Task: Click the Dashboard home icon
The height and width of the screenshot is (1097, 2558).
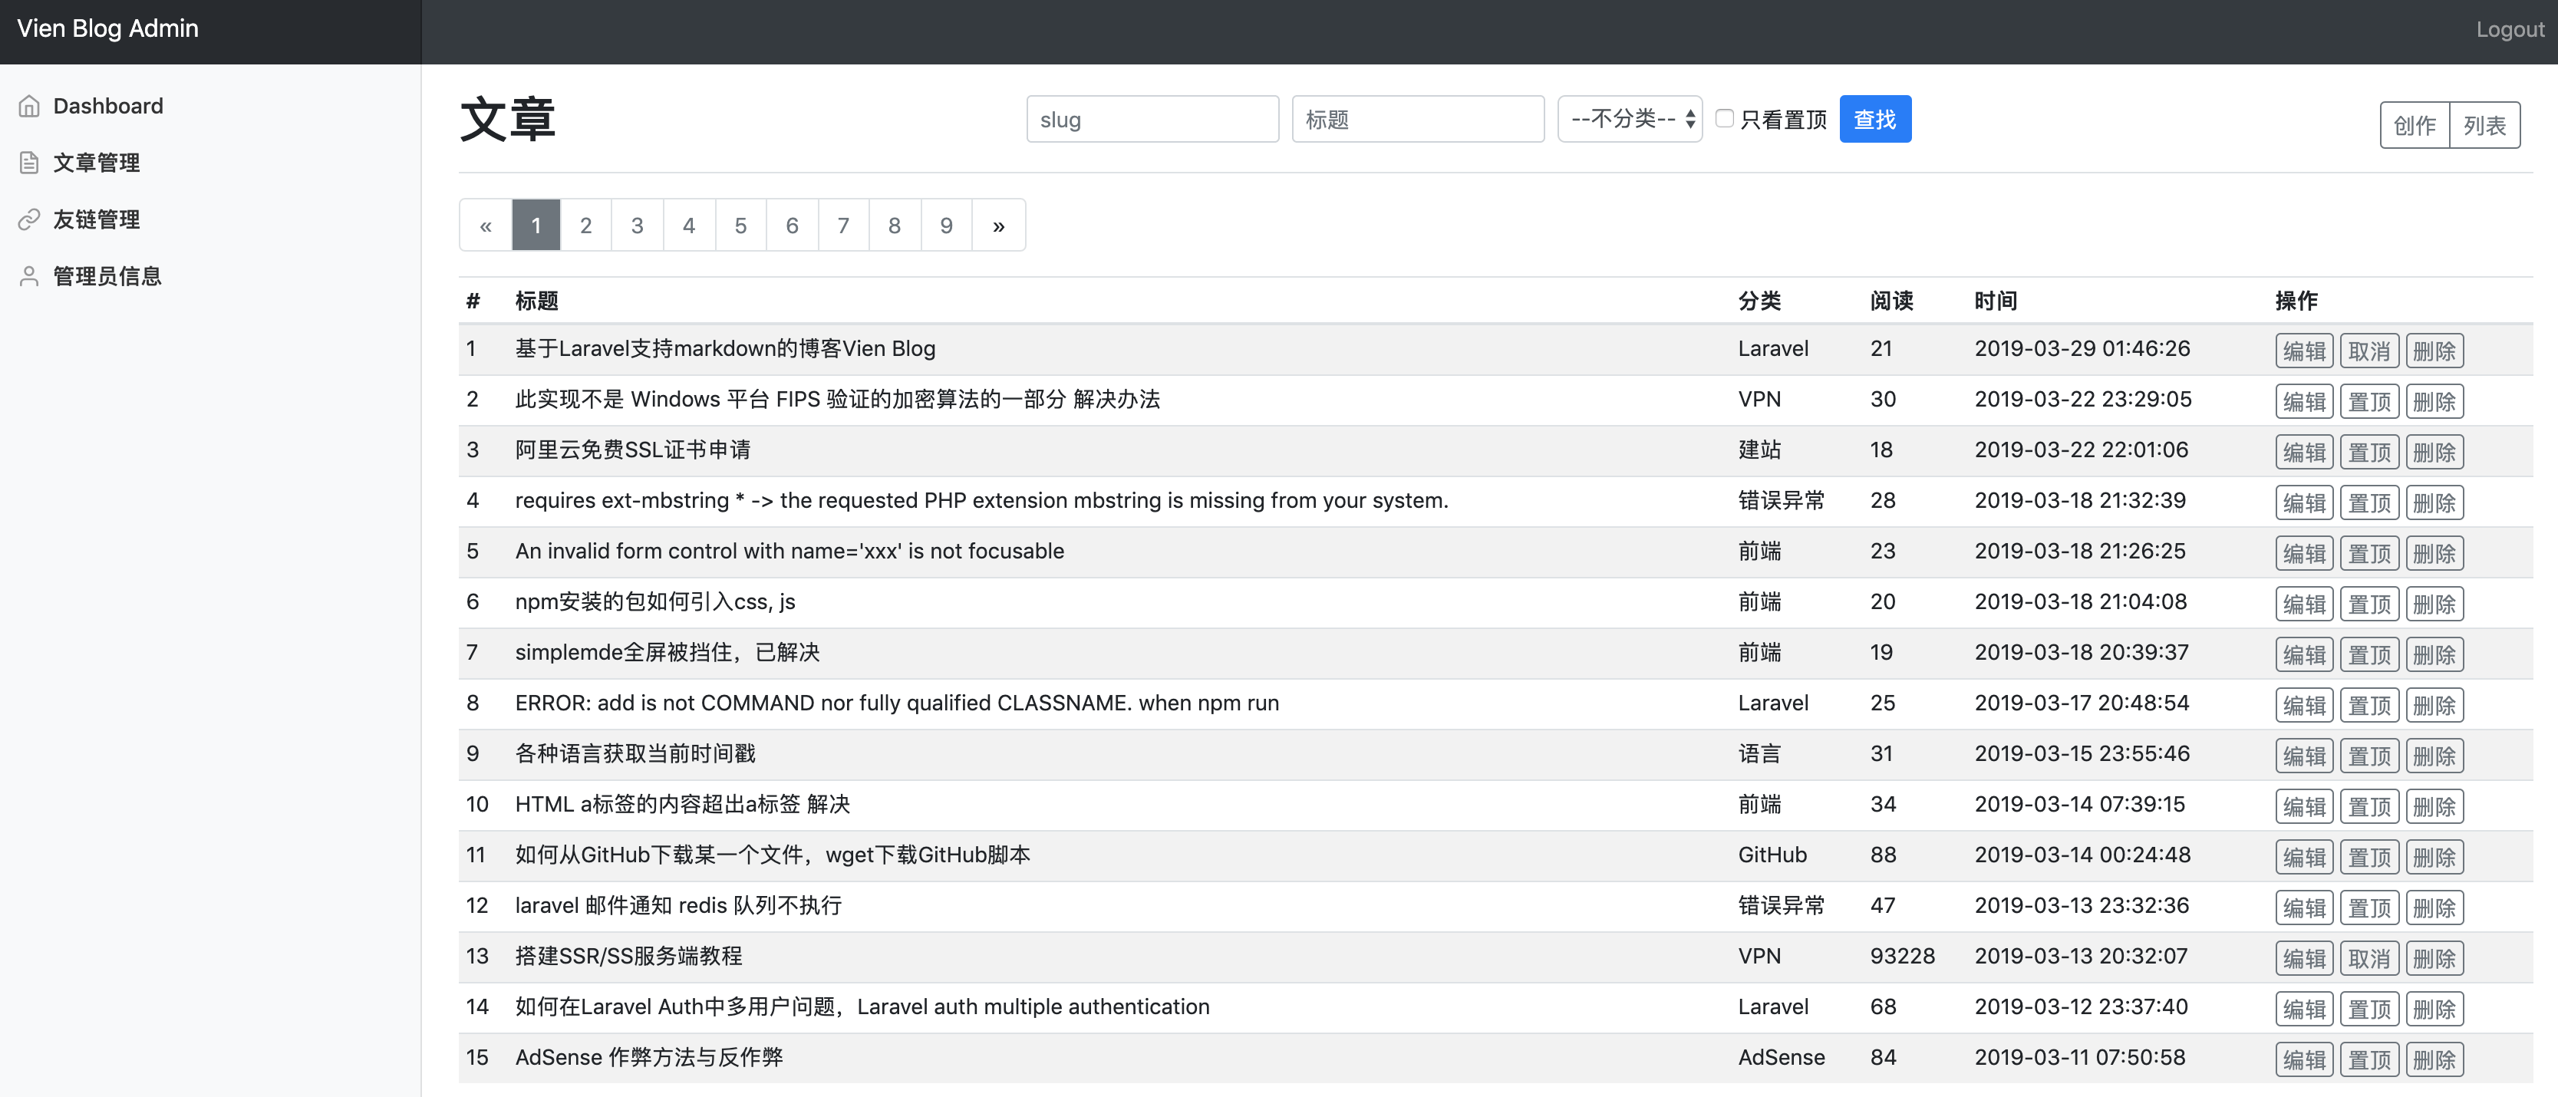Action: pos(30,105)
